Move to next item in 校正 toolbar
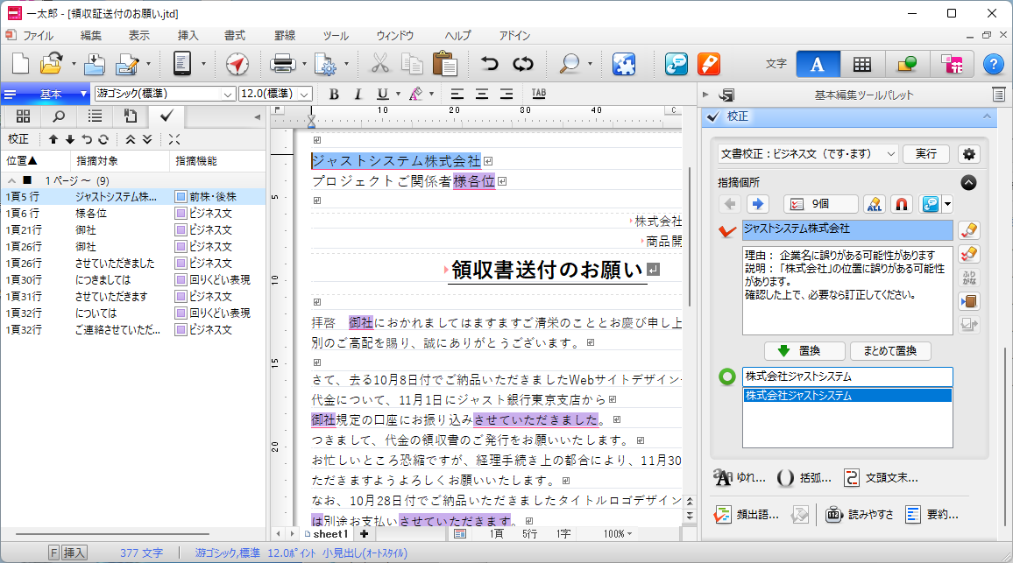This screenshot has width=1013, height=563. tap(70, 139)
